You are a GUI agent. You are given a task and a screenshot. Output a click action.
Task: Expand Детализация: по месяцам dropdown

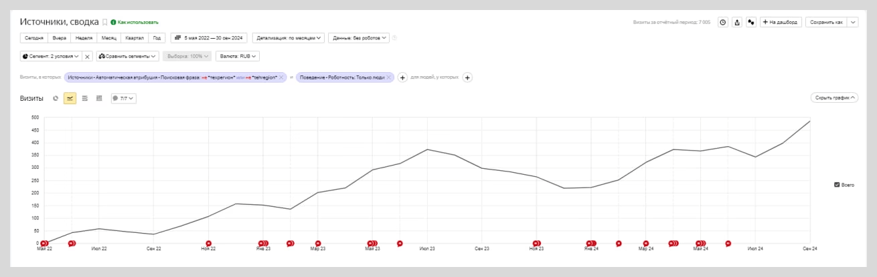point(289,38)
